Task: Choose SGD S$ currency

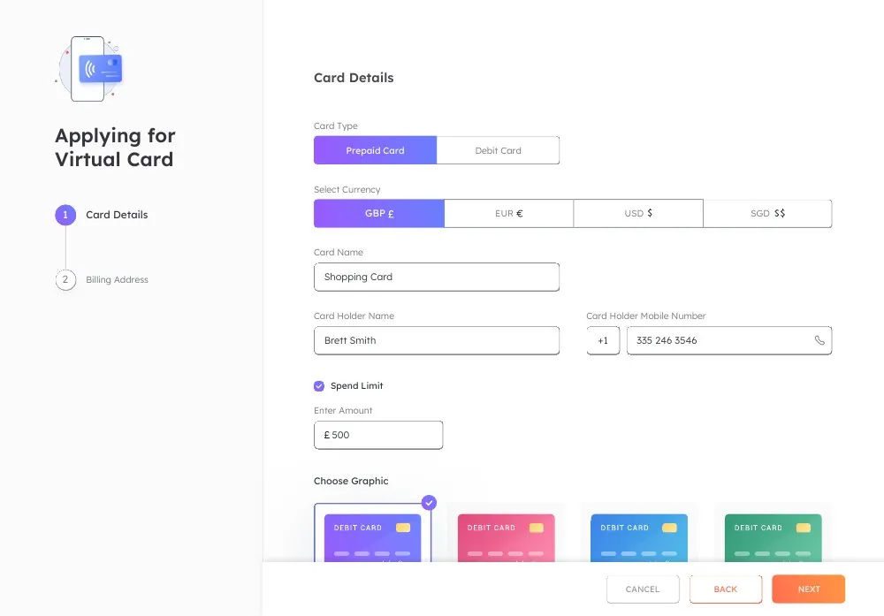Action: pos(767,214)
